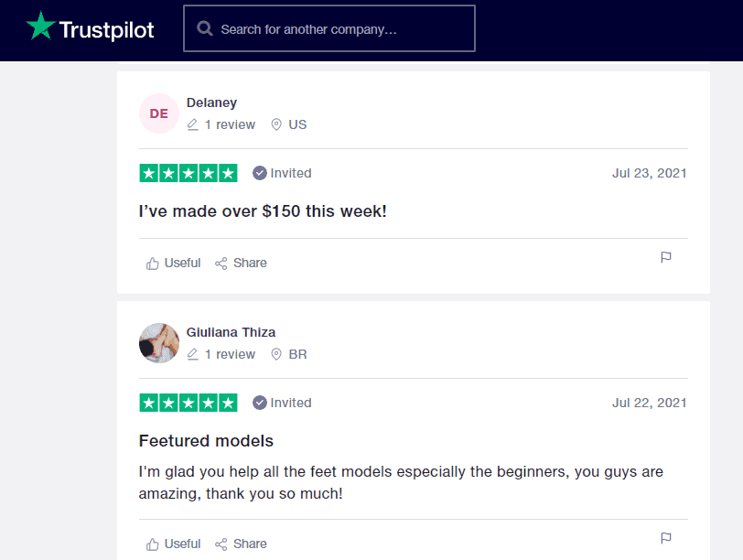Mark Giuliana Thiza's review as Useful
743x560 pixels.
(173, 544)
